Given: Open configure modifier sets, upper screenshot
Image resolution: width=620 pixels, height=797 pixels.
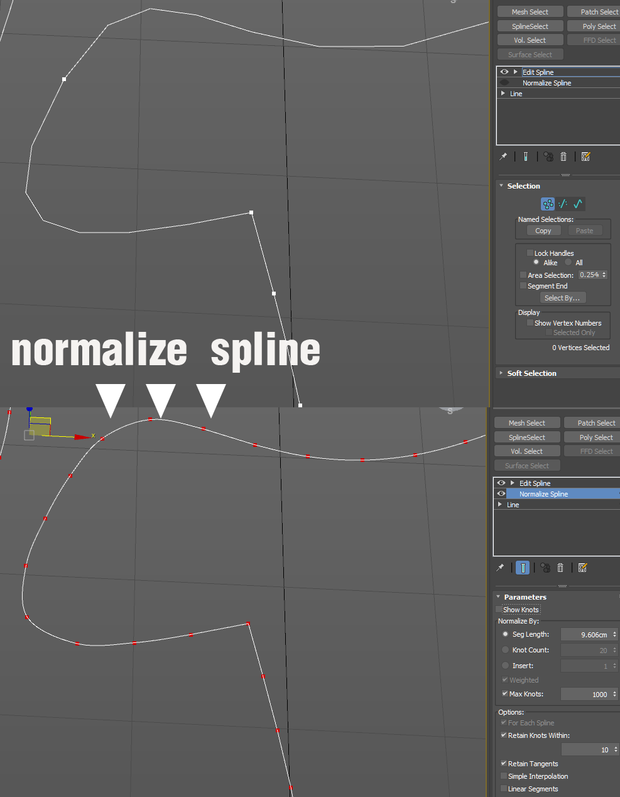Looking at the screenshot, I should coord(585,157).
